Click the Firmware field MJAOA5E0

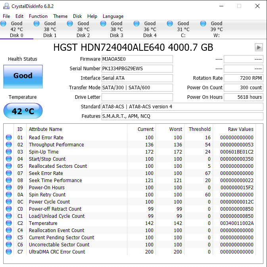pos(137,59)
